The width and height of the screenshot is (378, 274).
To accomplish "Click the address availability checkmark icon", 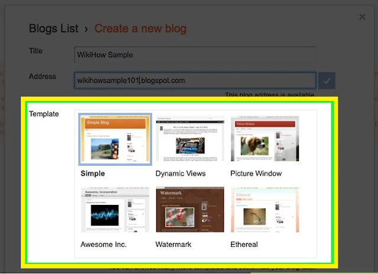I will pyautogui.click(x=327, y=80).
